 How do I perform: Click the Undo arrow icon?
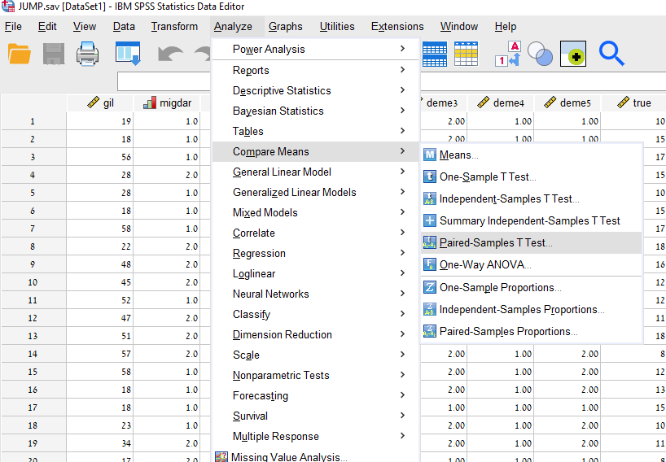point(170,54)
